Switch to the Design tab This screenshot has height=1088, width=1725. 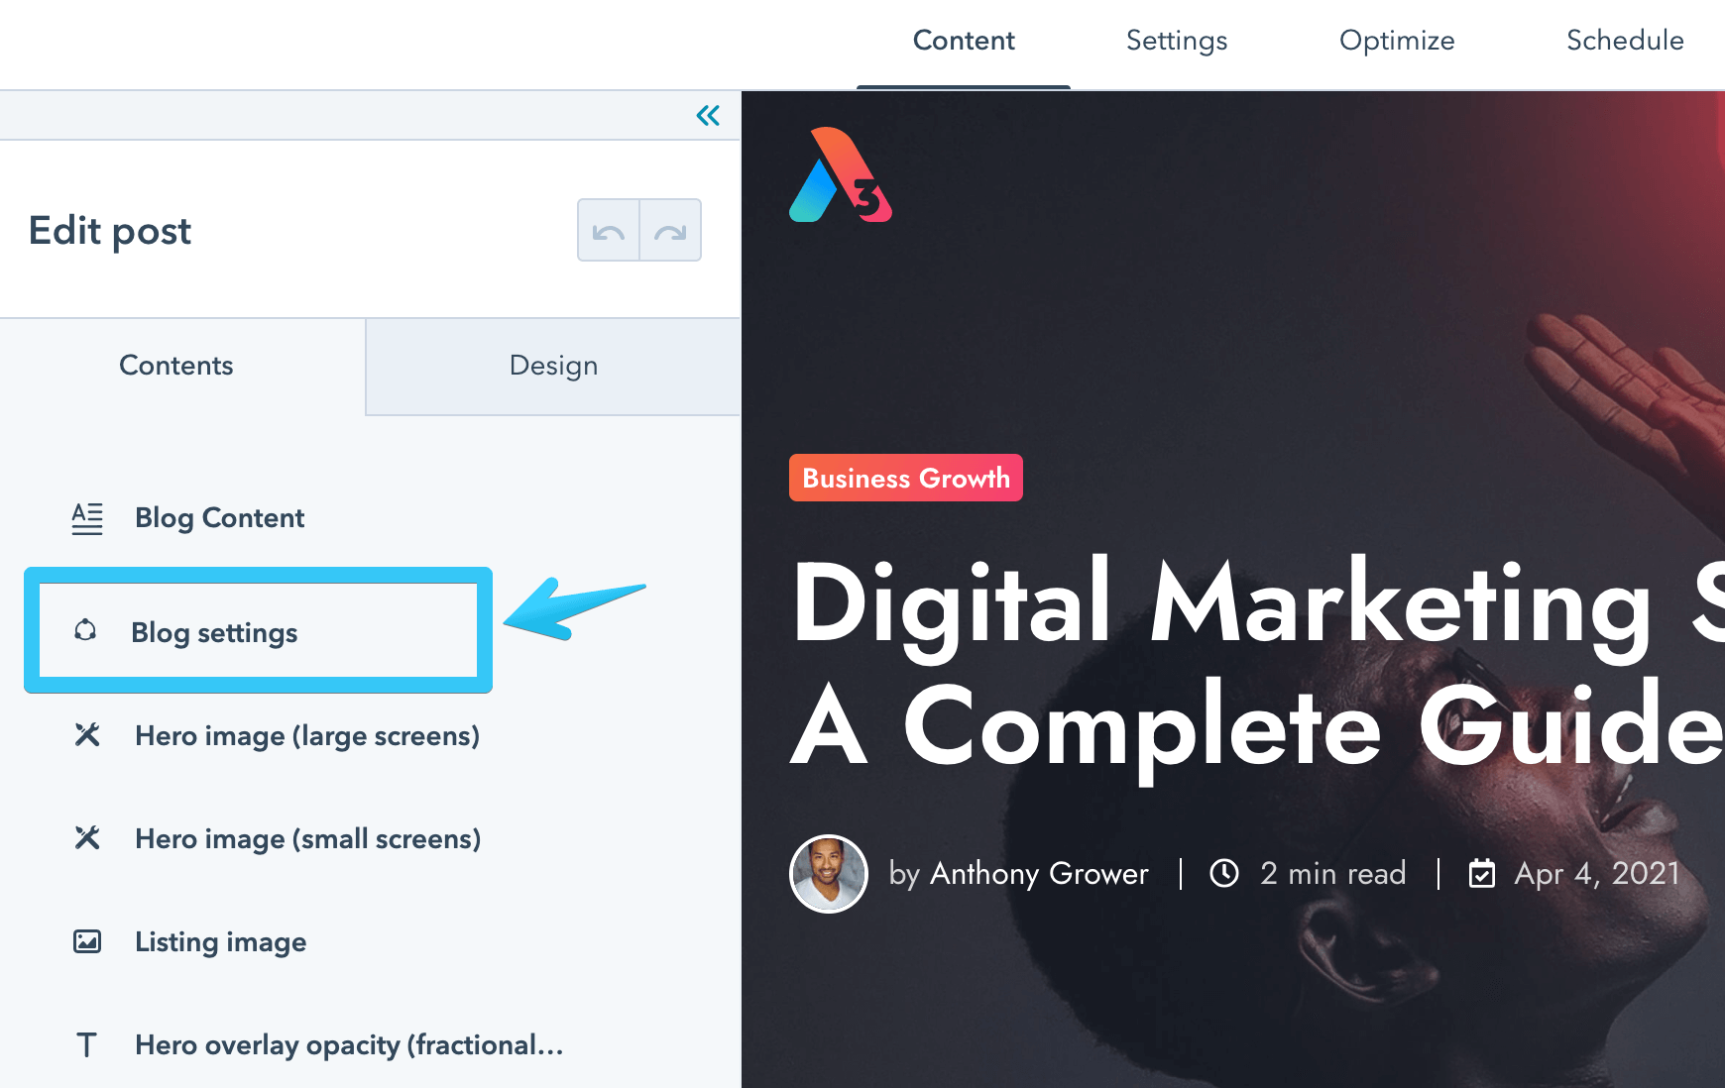click(552, 366)
